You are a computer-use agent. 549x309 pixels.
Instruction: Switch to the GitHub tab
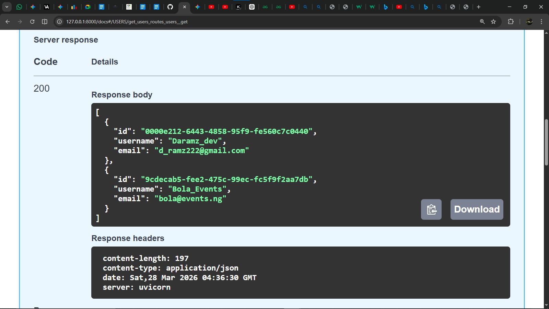click(170, 7)
